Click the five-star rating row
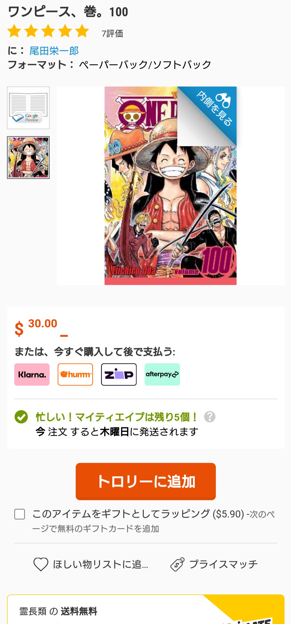This screenshot has height=624, width=291. [48, 31]
